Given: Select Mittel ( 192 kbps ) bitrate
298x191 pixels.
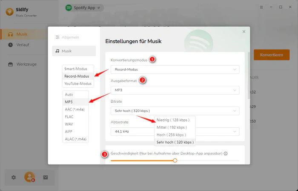Looking at the screenshot, I should coord(175,127).
